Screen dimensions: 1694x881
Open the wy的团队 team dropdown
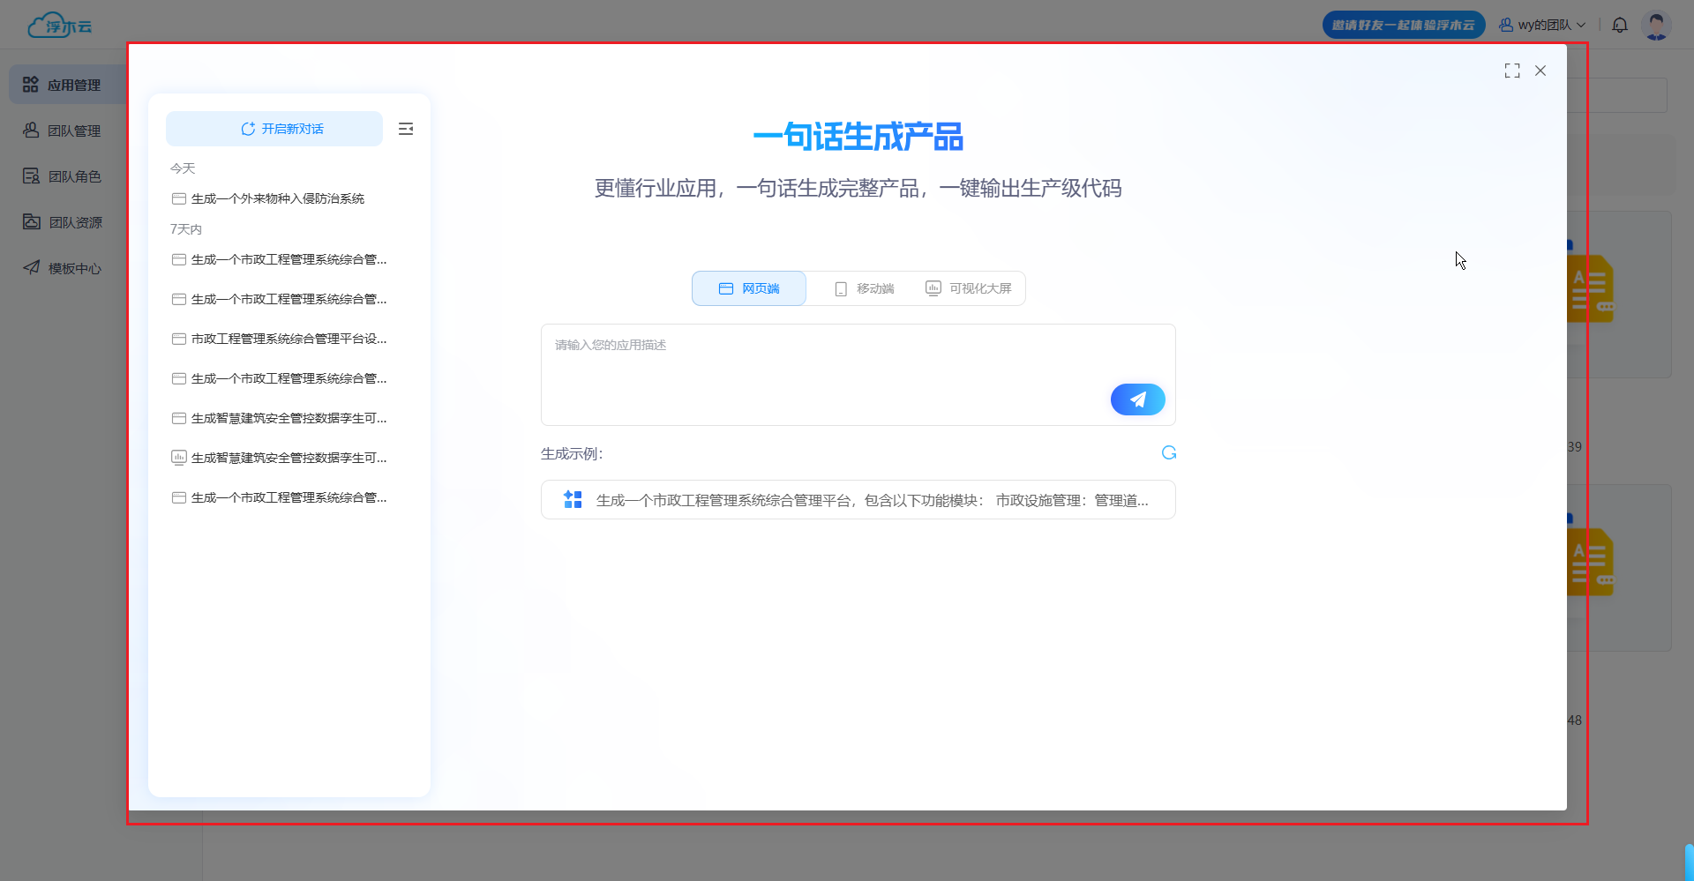click(1542, 25)
